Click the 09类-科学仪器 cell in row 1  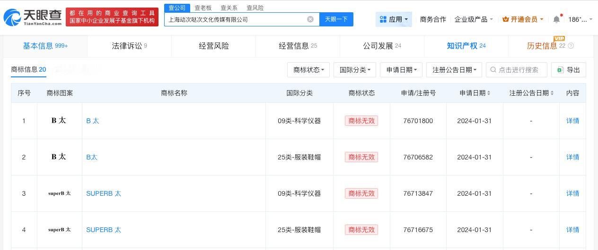click(299, 121)
